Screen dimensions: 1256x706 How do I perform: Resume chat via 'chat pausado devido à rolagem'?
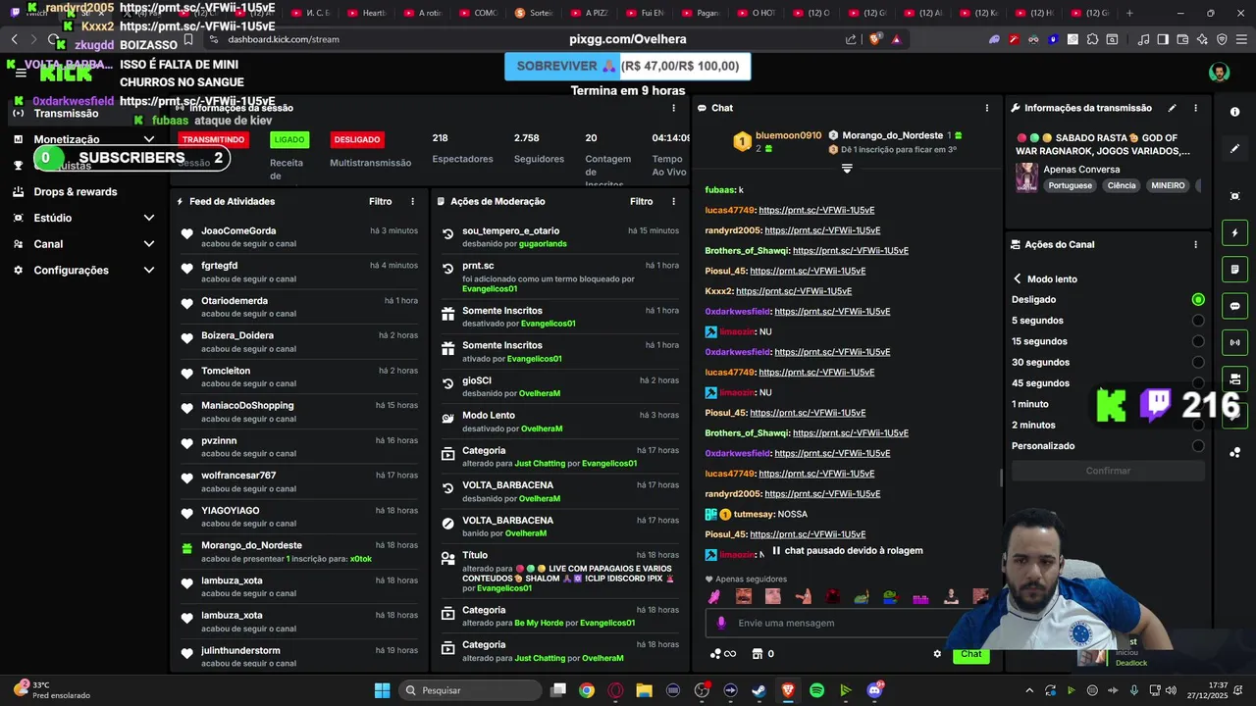(848, 551)
